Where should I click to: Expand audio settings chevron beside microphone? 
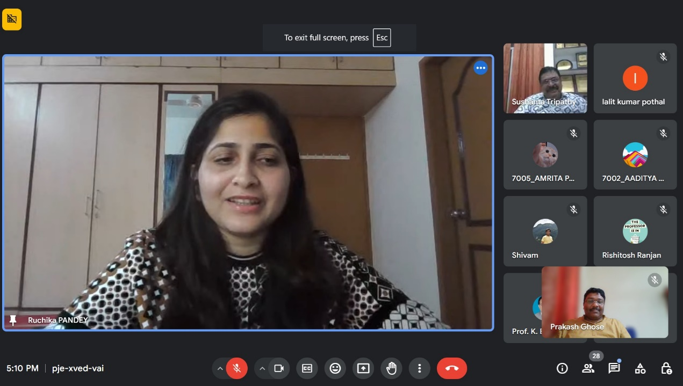coord(220,368)
